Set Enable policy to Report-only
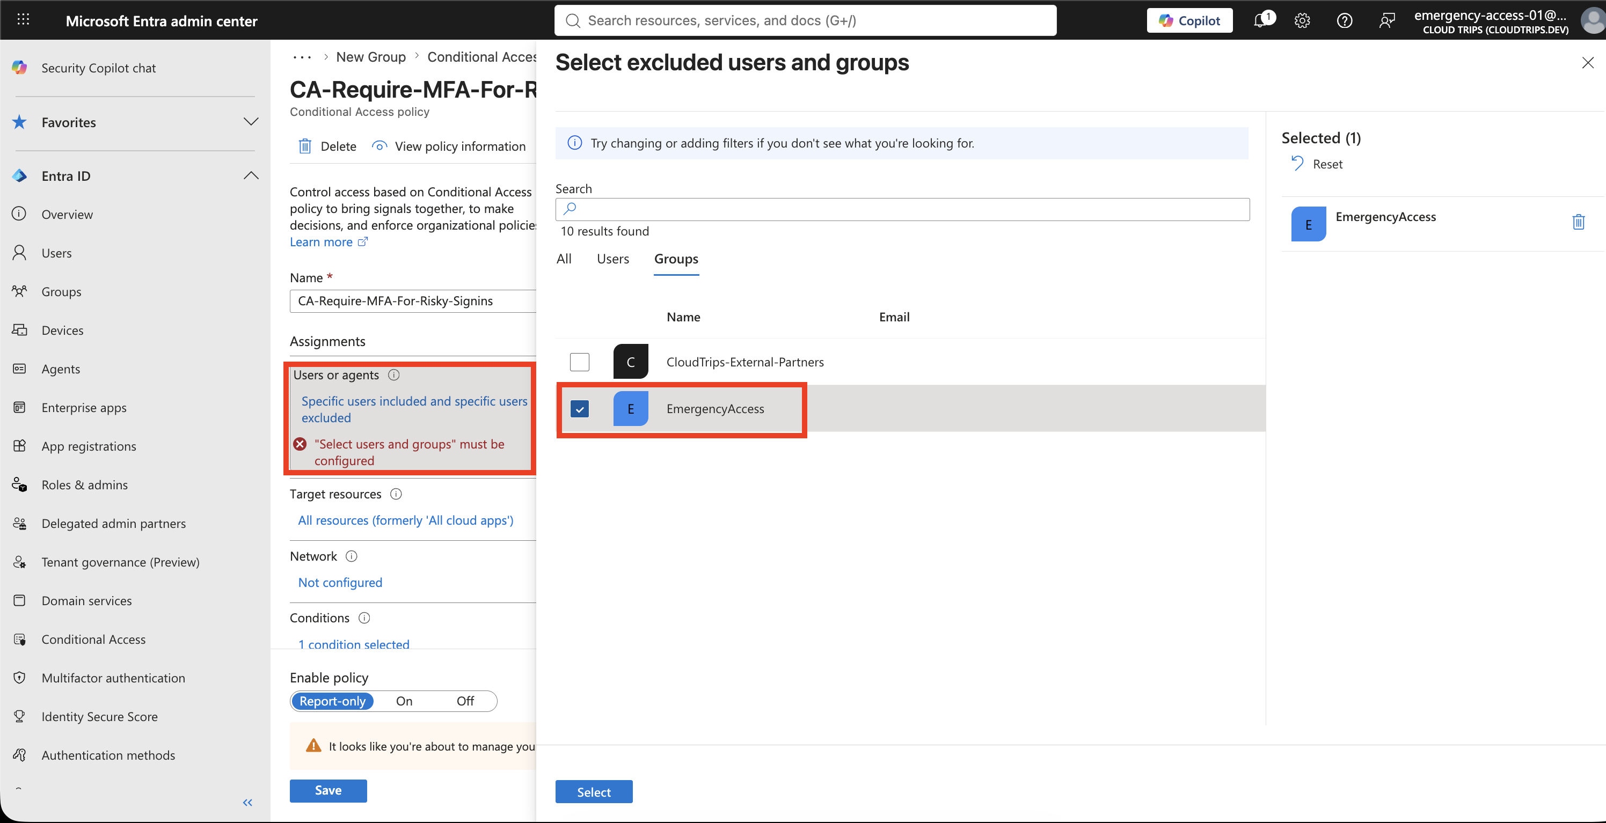1606x823 pixels. point(332,701)
